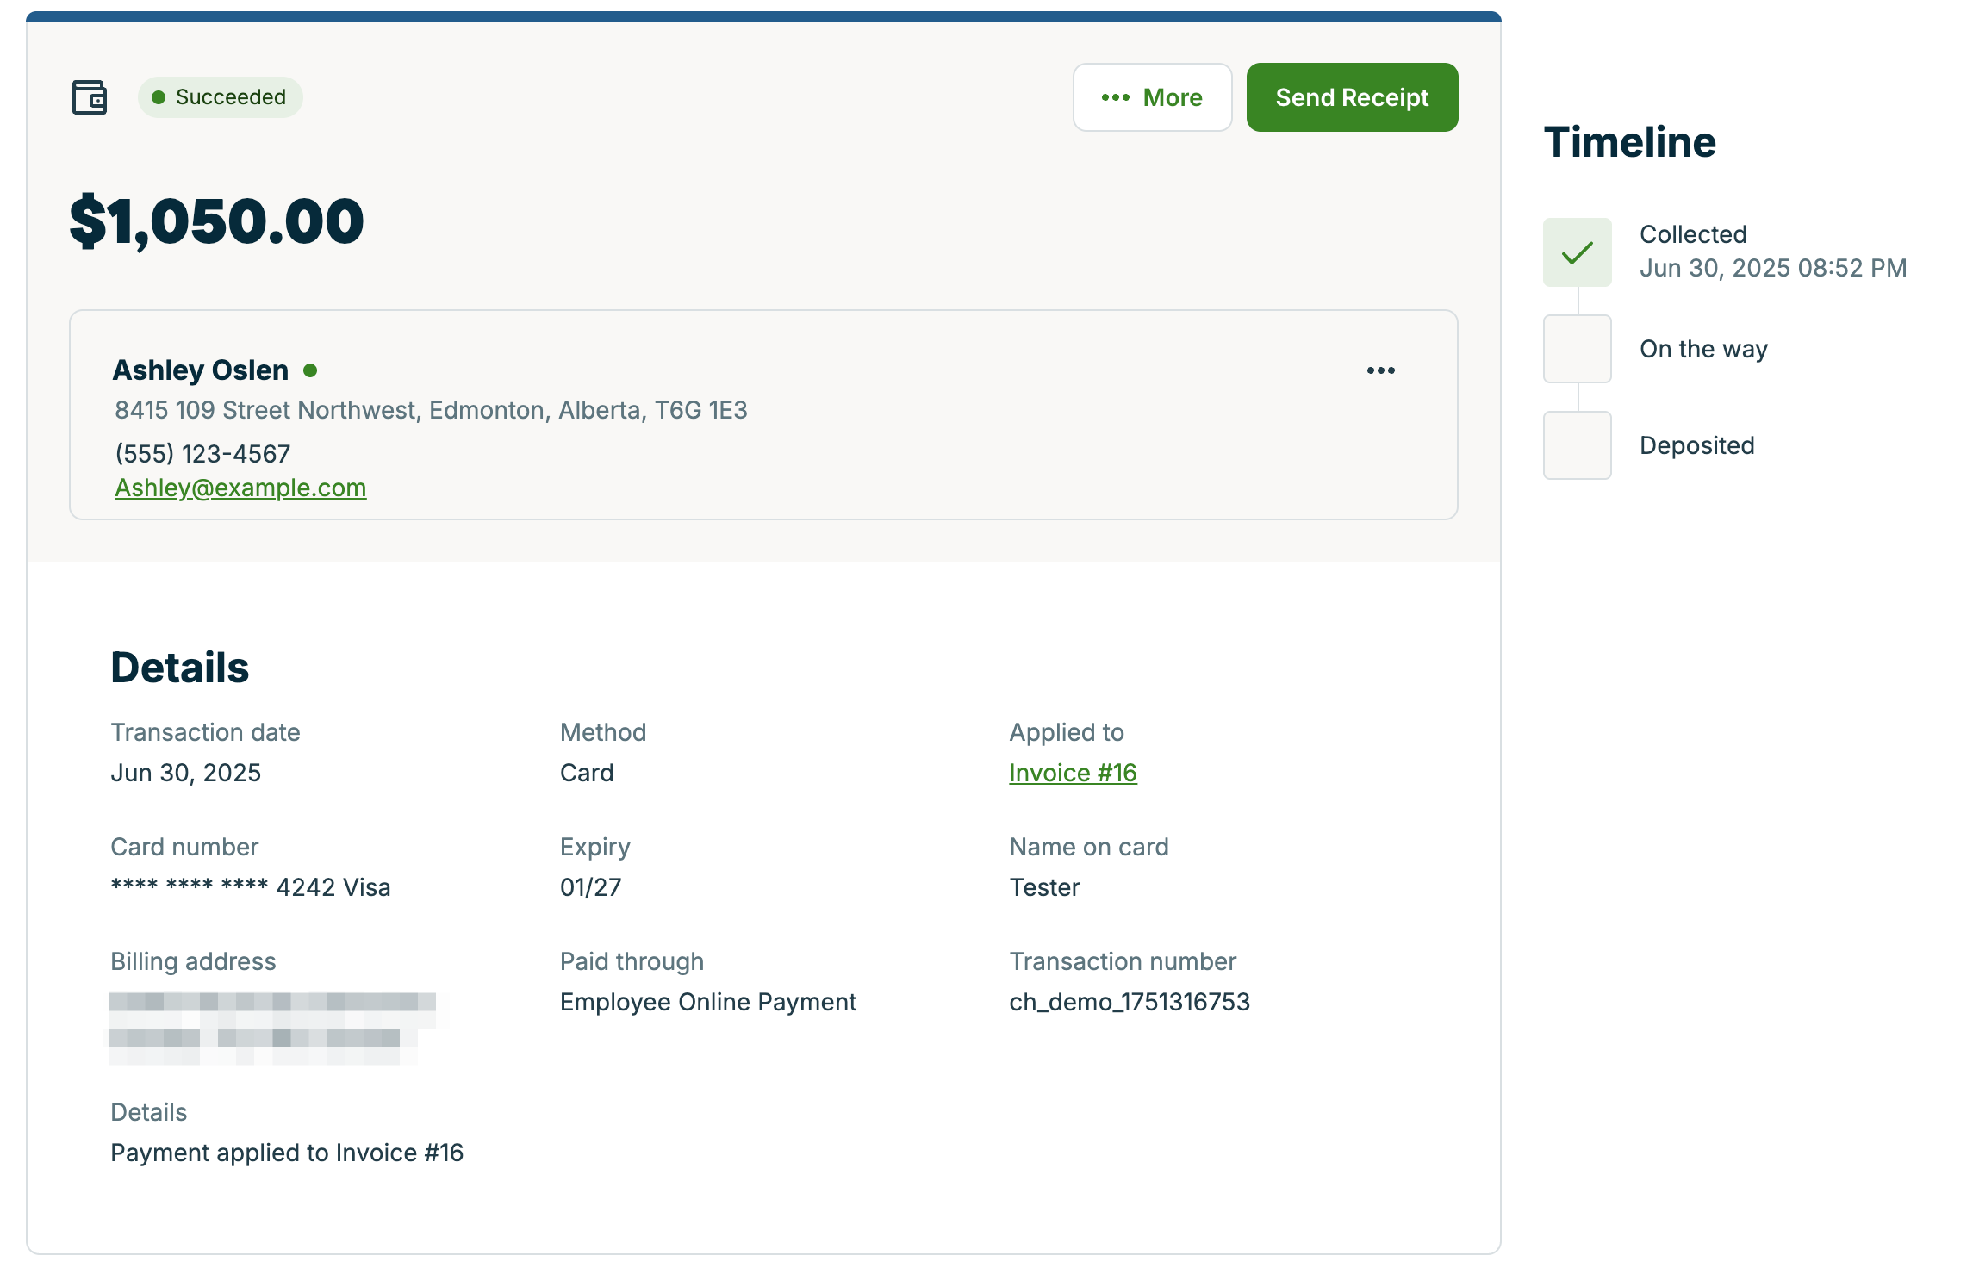1973x1268 pixels.
Task: Click the Collected timestamp Jun 30, 2025
Action: point(1772,268)
